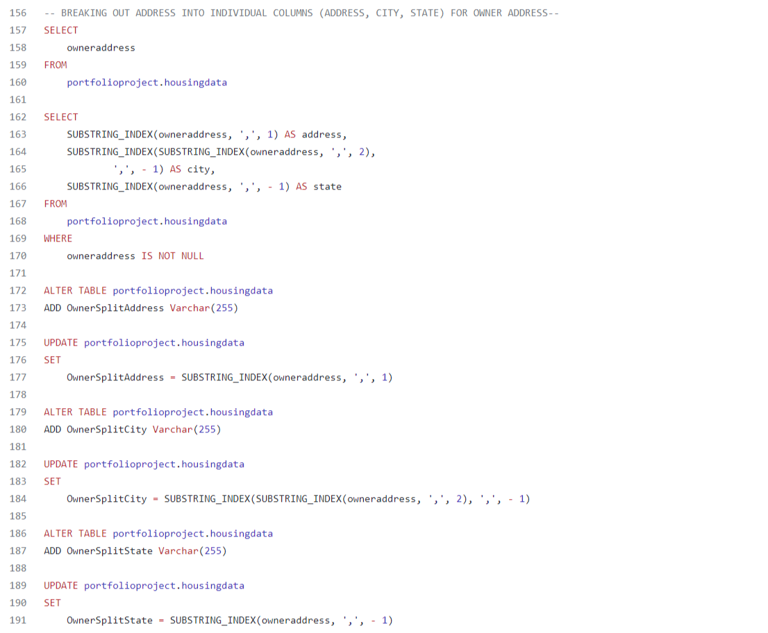This screenshot has height=633, width=768.
Task: Select the SELECT keyword on line 157
Action: pyautogui.click(x=60, y=31)
